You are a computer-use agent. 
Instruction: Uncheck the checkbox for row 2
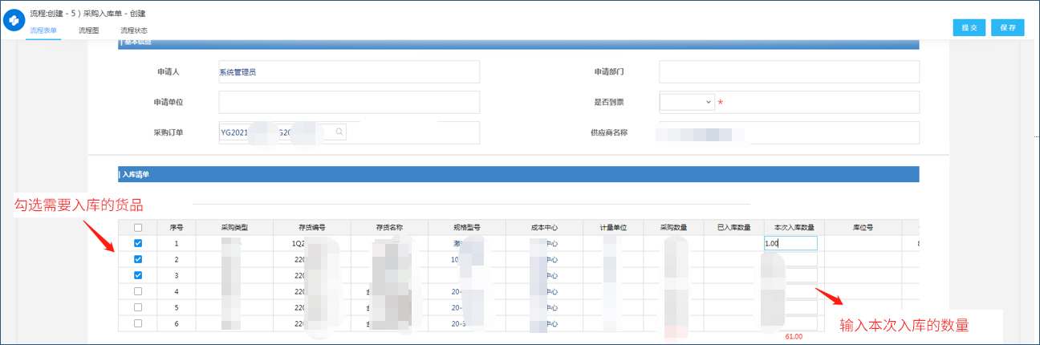click(138, 259)
